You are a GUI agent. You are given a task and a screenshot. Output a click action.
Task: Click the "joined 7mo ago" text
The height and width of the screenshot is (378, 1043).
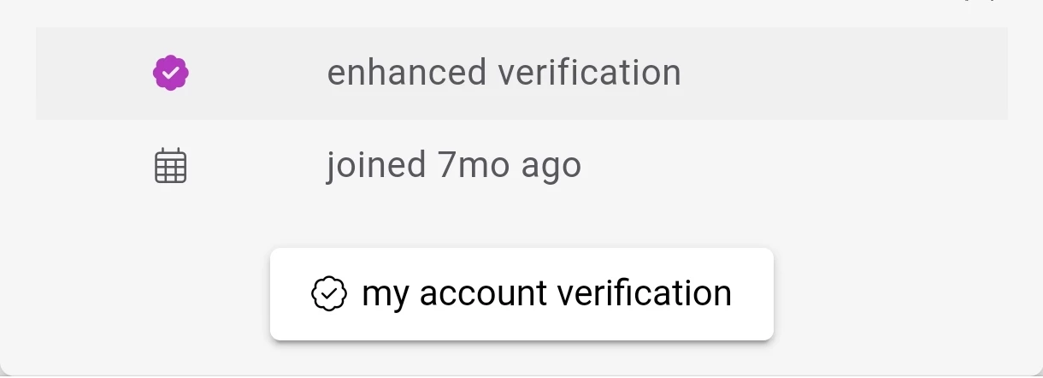click(454, 165)
